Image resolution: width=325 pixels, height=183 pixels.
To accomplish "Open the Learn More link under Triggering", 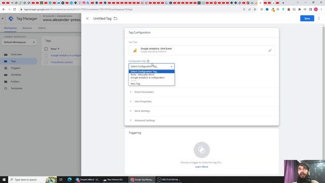I will point(202,167).
